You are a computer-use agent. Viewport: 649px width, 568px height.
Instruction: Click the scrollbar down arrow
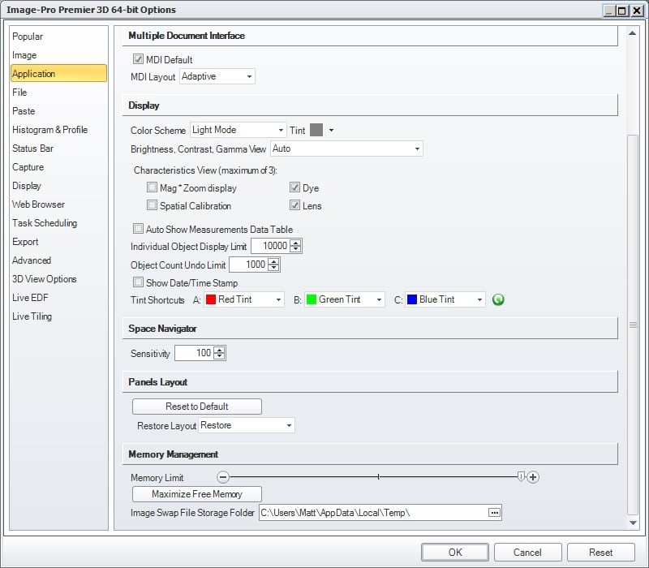pyautogui.click(x=632, y=523)
